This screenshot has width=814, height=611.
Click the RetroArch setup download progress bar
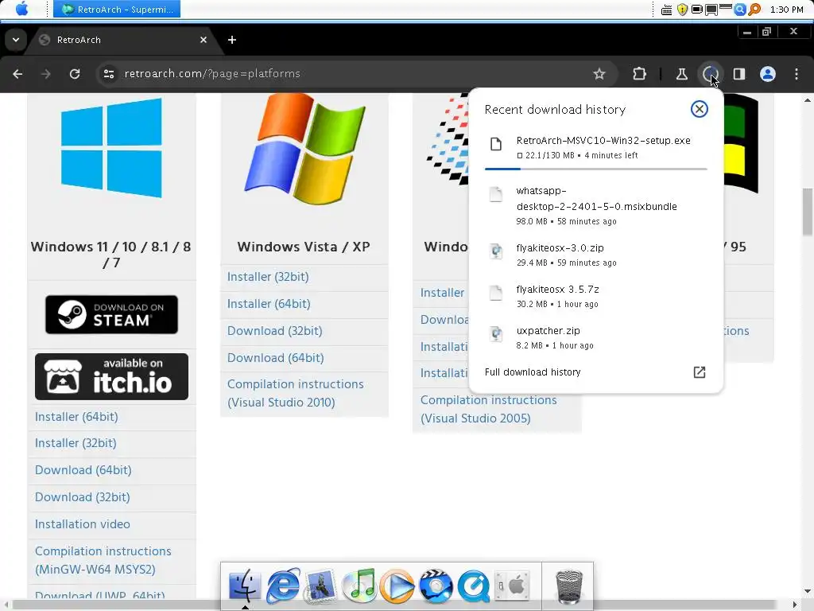point(596,169)
